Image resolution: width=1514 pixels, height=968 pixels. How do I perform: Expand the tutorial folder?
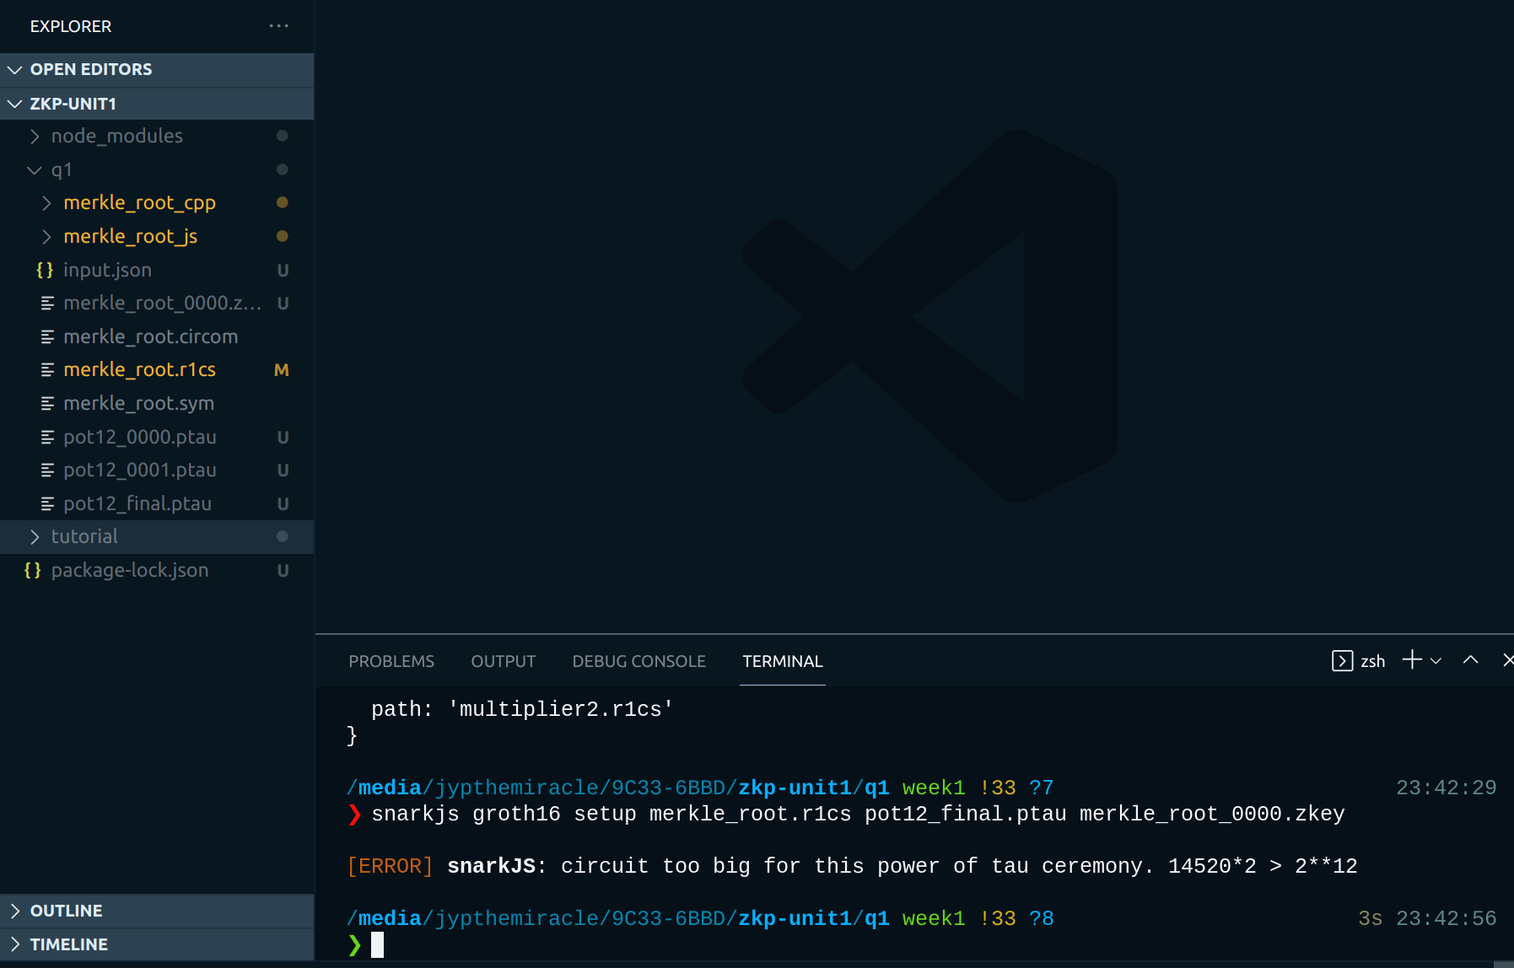point(157,536)
